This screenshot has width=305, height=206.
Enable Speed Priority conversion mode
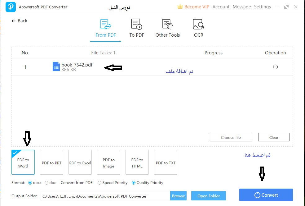point(99,183)
